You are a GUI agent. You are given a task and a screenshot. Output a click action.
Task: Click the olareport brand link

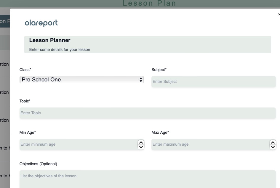point(41,23)
